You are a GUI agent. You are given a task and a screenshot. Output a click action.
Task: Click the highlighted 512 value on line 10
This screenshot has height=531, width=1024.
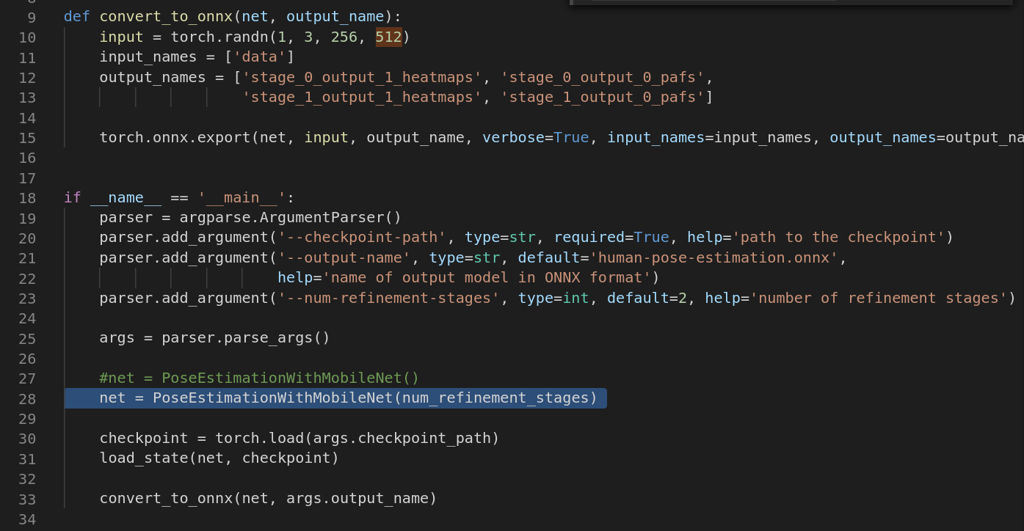pos(388,36)
